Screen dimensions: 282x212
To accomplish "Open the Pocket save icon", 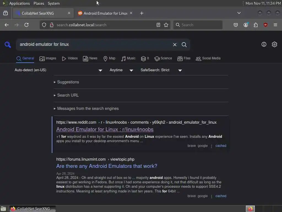I will point(236,25).
